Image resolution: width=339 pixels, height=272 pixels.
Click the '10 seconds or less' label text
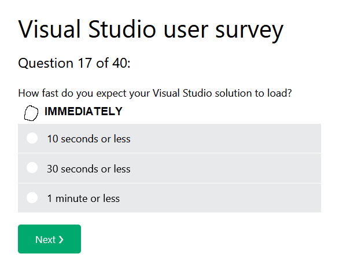point(89,139)
